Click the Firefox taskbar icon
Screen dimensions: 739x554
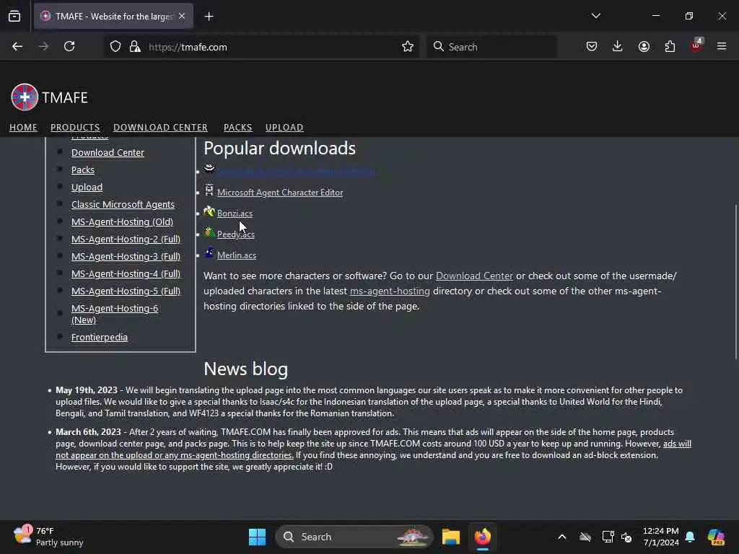pyautogui.click(x=483, y=537)
